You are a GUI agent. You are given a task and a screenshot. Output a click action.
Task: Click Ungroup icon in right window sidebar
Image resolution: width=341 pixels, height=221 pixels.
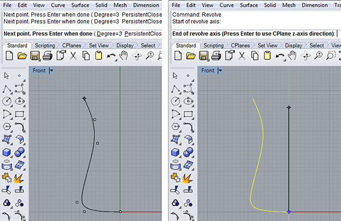188,203
